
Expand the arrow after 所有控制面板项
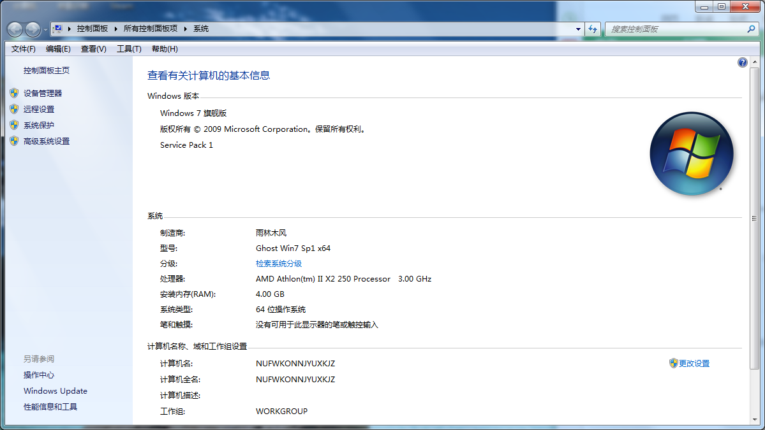point(186,29)
